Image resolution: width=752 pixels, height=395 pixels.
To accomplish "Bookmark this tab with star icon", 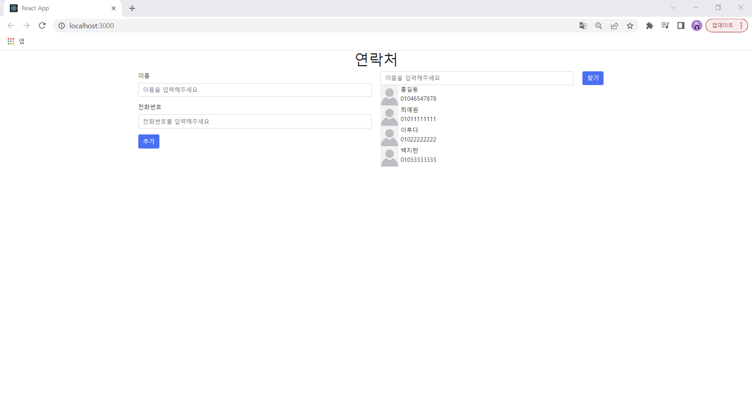I will 630,25.
